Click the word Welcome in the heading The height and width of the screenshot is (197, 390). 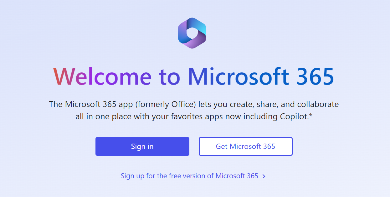pos(102,76)
